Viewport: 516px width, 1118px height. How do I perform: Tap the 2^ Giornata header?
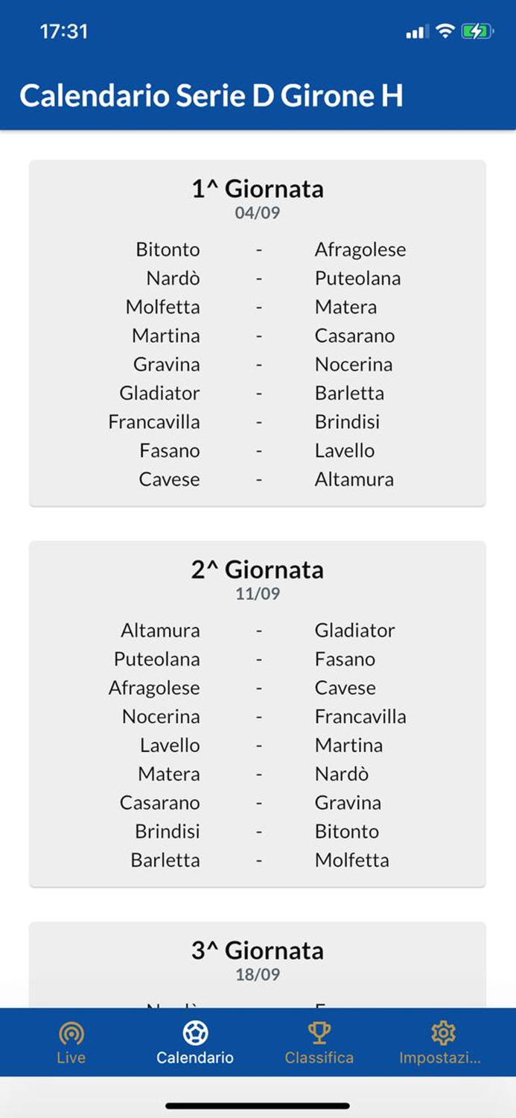point(258,570)
